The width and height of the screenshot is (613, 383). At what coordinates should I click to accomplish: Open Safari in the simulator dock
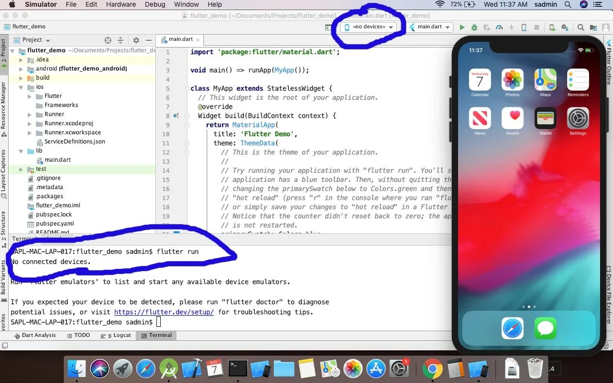tap(513, 328)
